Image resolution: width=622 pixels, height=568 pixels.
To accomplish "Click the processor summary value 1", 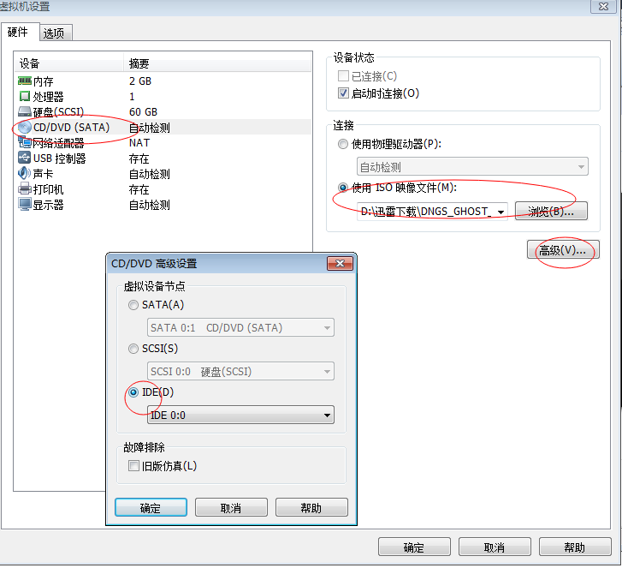I will click(132, 97).
